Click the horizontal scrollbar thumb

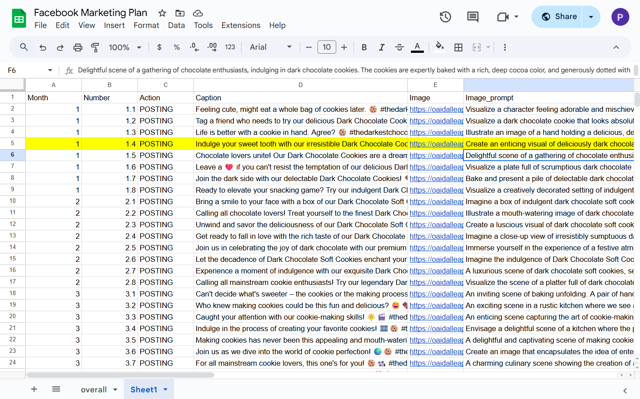pos(121,375)
